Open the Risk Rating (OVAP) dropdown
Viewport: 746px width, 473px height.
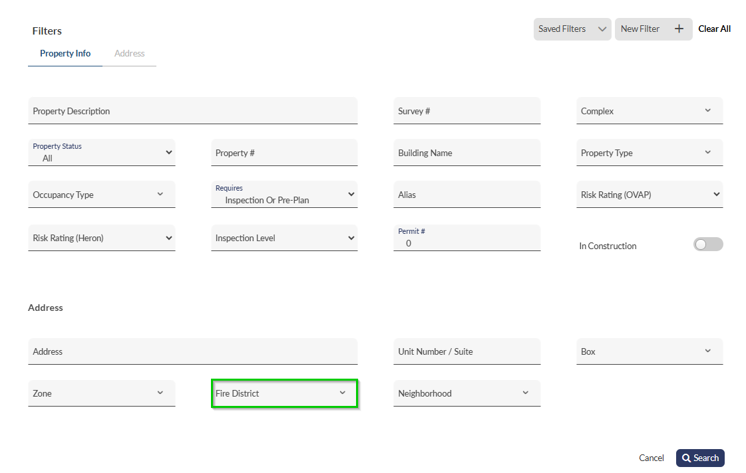(x=649, y=195)
